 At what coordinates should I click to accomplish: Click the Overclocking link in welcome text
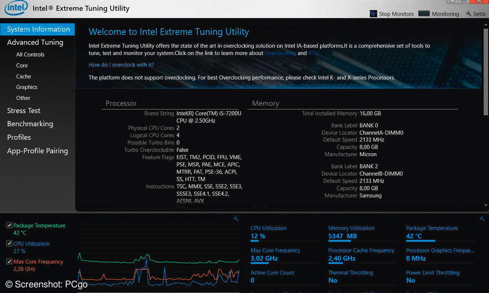[x=280, y=53]
